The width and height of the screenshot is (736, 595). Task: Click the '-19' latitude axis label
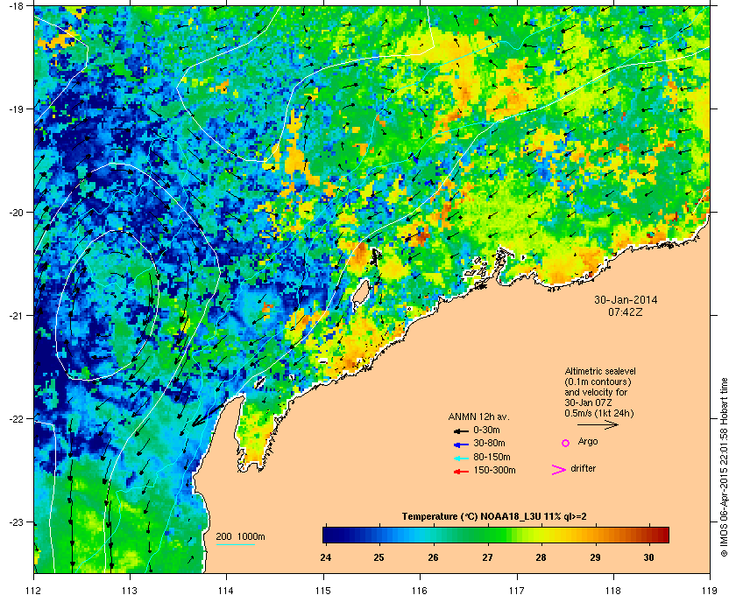coord(15,109)
